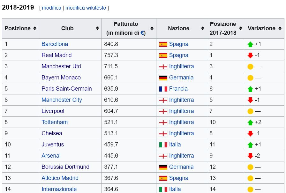The image size is (286, 193).
Task: Click the Spain flag next to Barcellona
Action: (x=163, y=44)
